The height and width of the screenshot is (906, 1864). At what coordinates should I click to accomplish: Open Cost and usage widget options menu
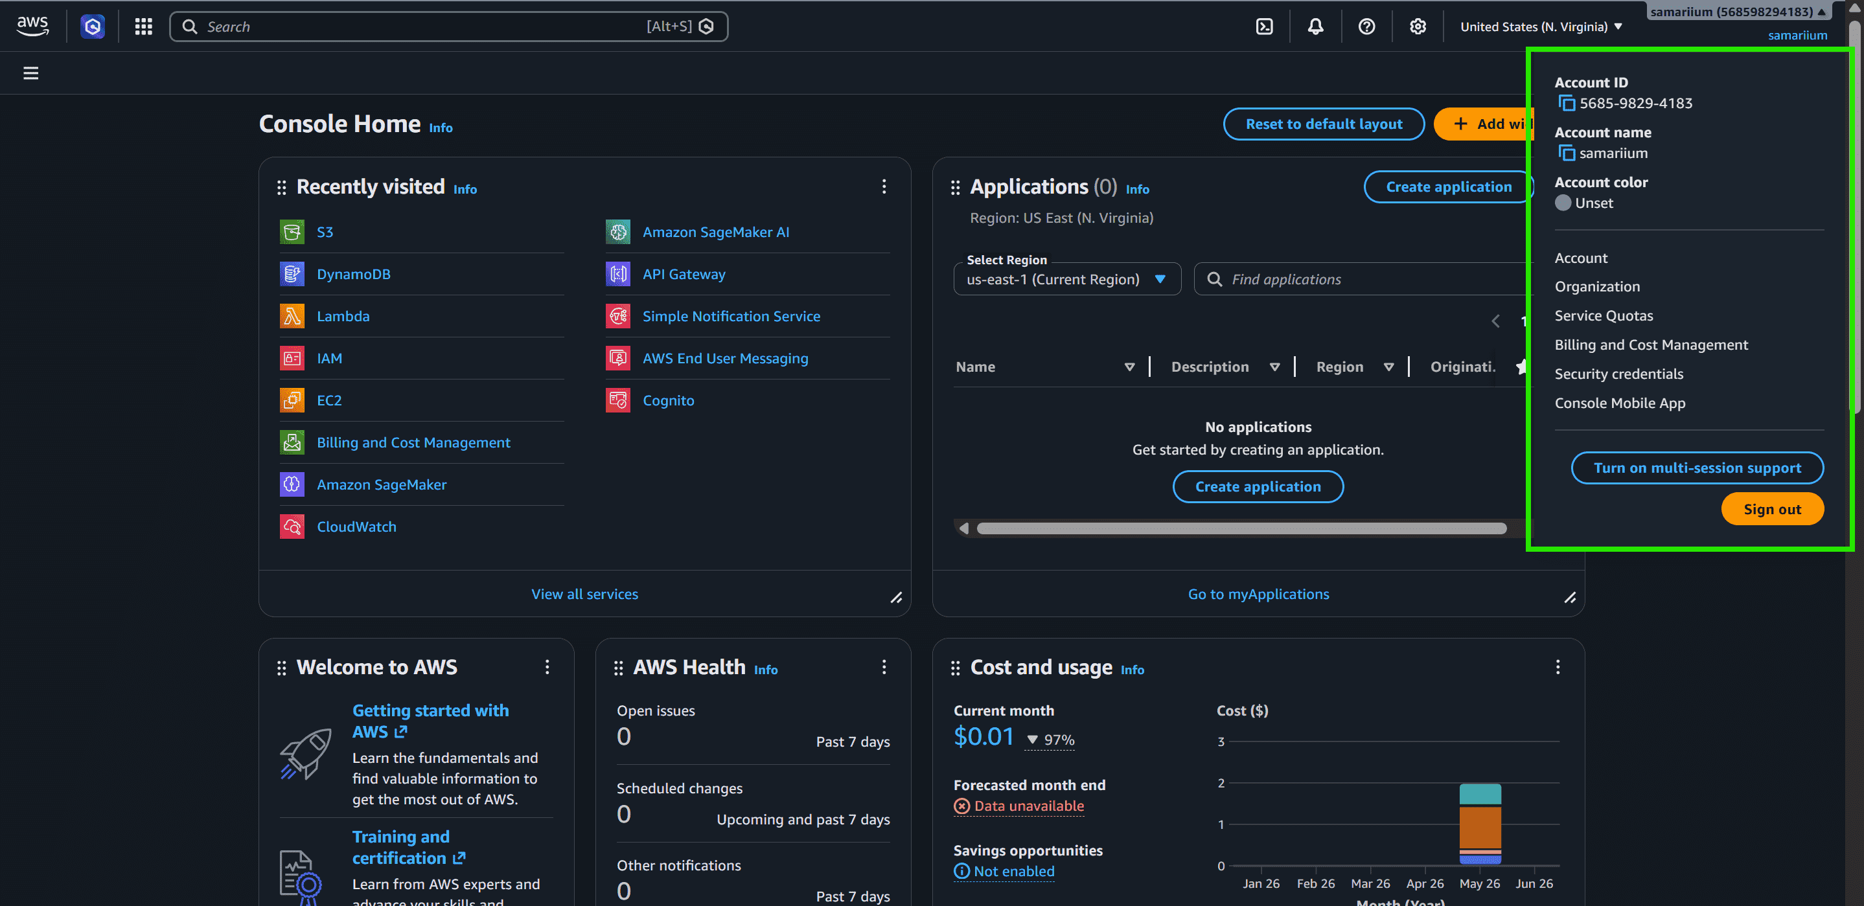click(x=1557, y=666)
